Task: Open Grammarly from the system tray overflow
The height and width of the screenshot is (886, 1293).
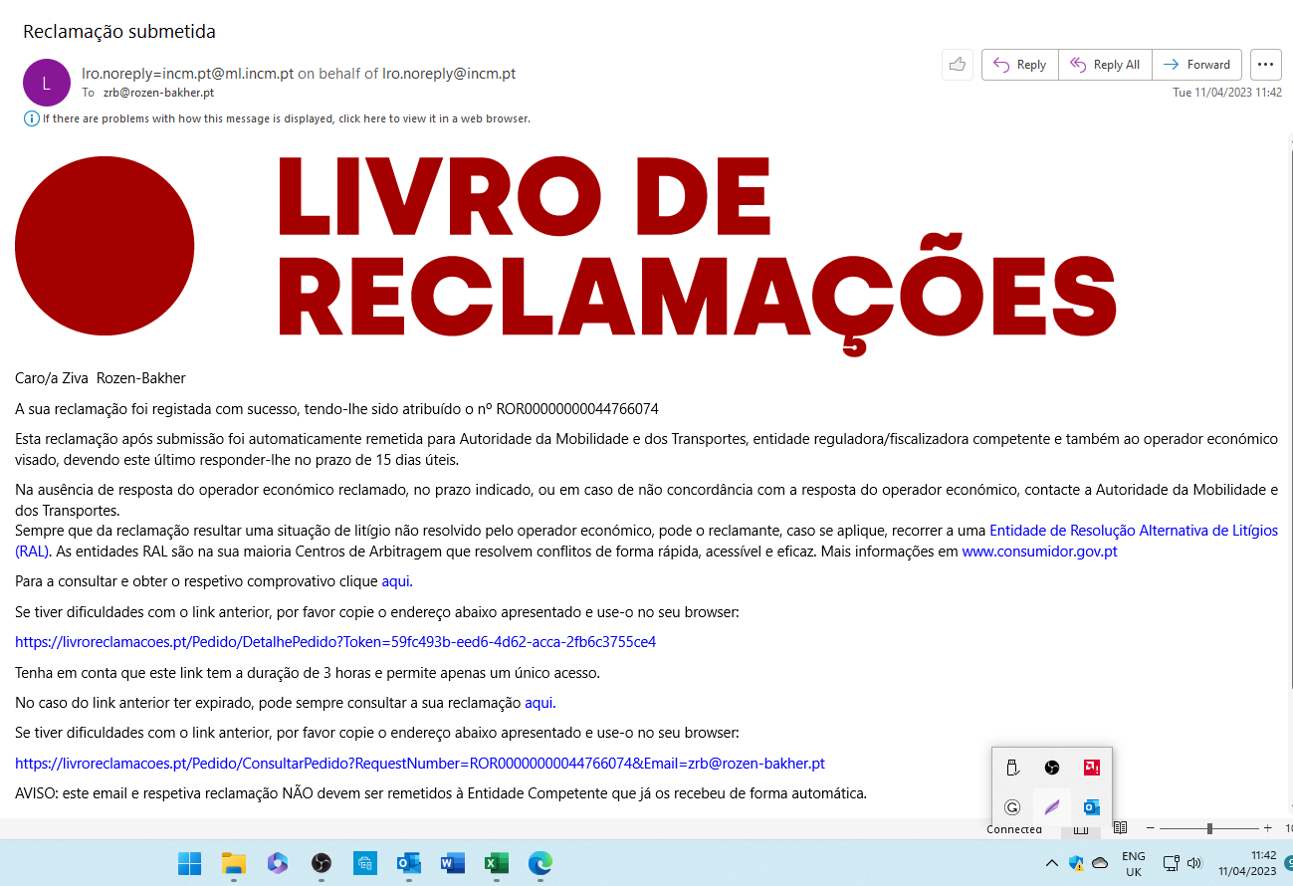Action: tap(1012, 806)
